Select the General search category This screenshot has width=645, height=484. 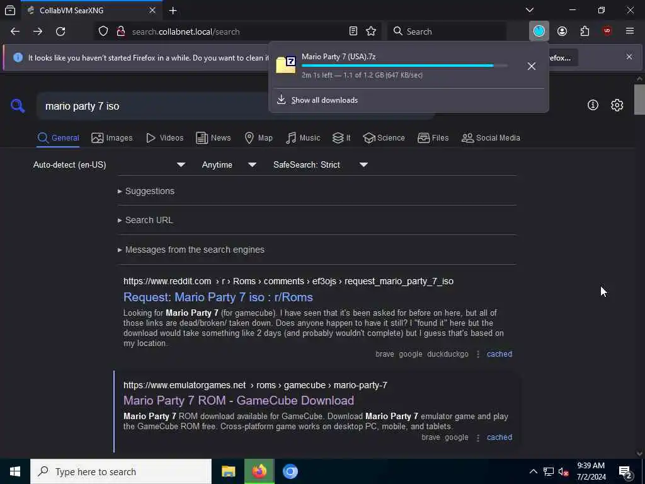pyautogui.click(x=59, y=138)
